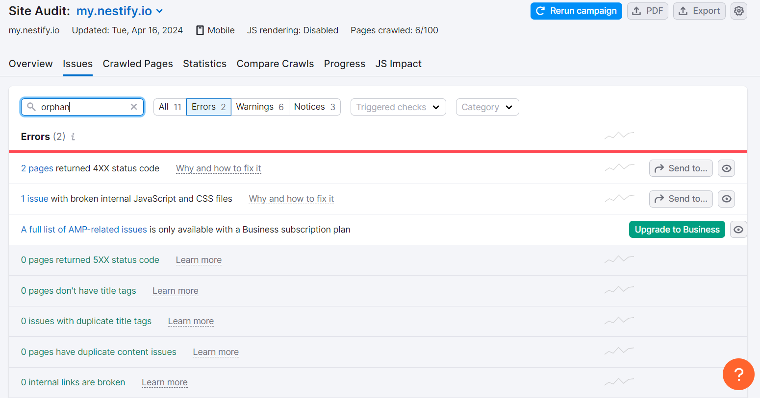Click the Mobile device label
The height and width of the screenshot is (398, 760).
215,30
